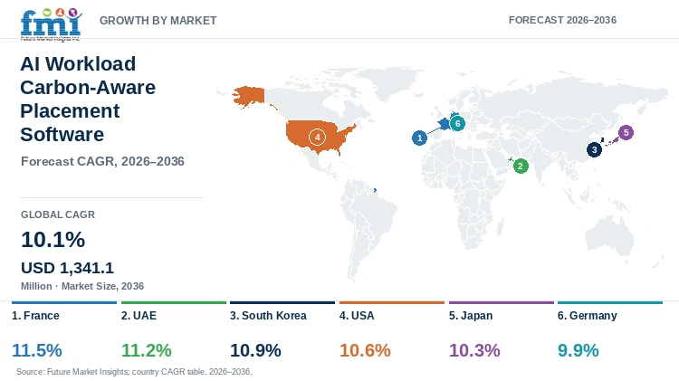Click the 'AI Workload Carbon-Aware Placement Software' title
This screenshot has width=679, height=381.
(88, 100)
